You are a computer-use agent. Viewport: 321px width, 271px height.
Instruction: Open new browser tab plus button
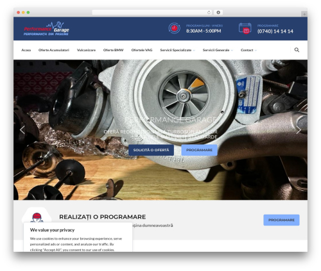tap(304, 14)
